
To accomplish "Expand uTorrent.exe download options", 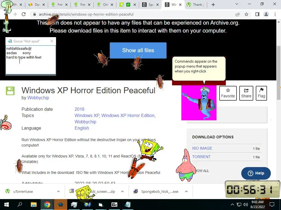I will click(58, 191).
